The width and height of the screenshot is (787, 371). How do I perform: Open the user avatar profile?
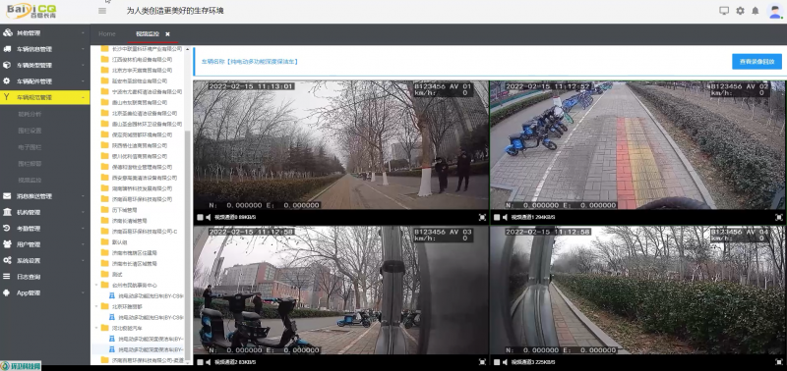[x=775, y=11]
